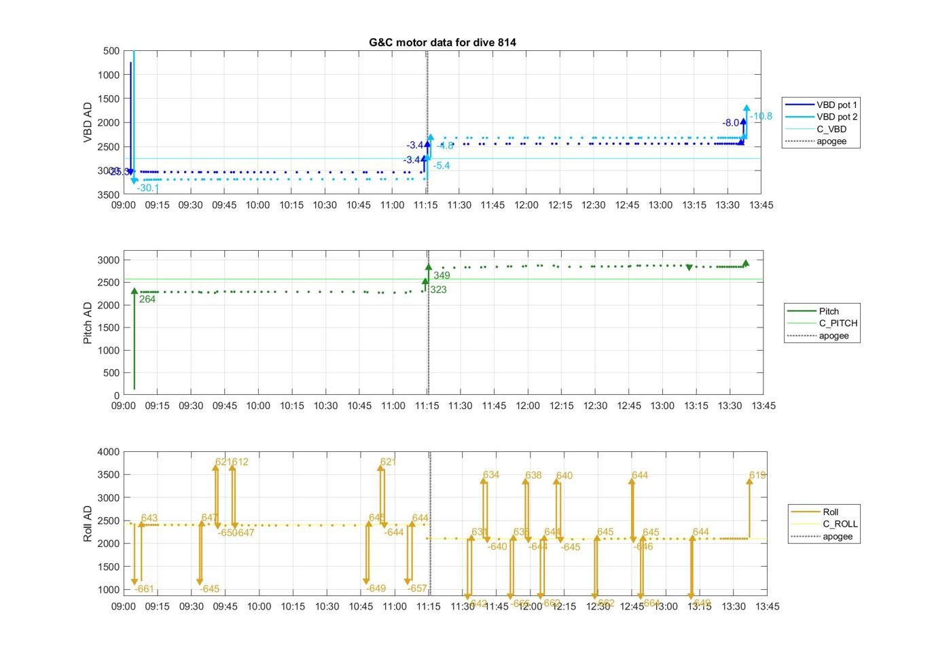Click the gold line sample beside Roll legend
The width and height of the screenshot is (951, 670).
pos(806,512)
